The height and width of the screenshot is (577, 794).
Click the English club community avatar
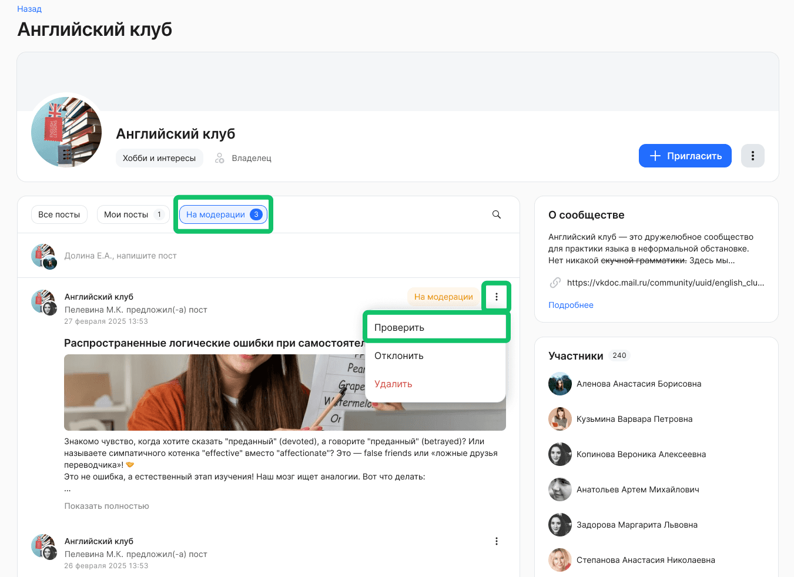point(66,132)
